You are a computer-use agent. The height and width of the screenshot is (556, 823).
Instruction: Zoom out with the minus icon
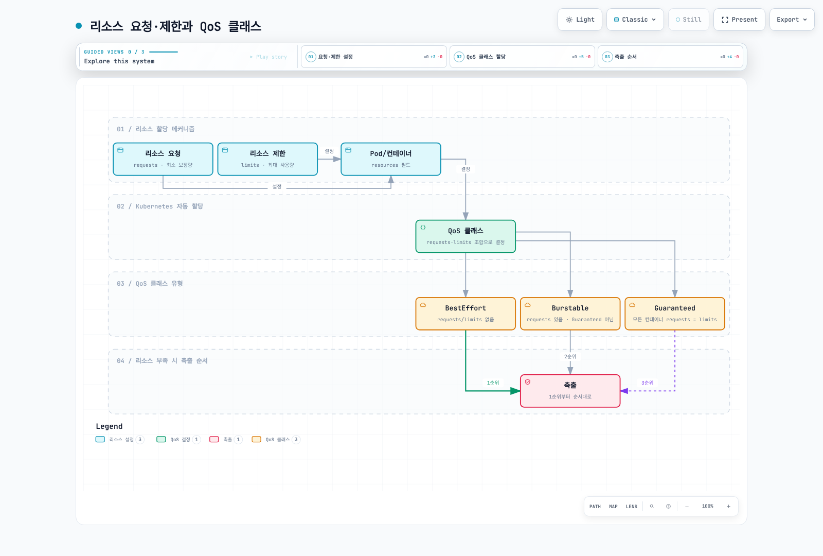point(687,507)
